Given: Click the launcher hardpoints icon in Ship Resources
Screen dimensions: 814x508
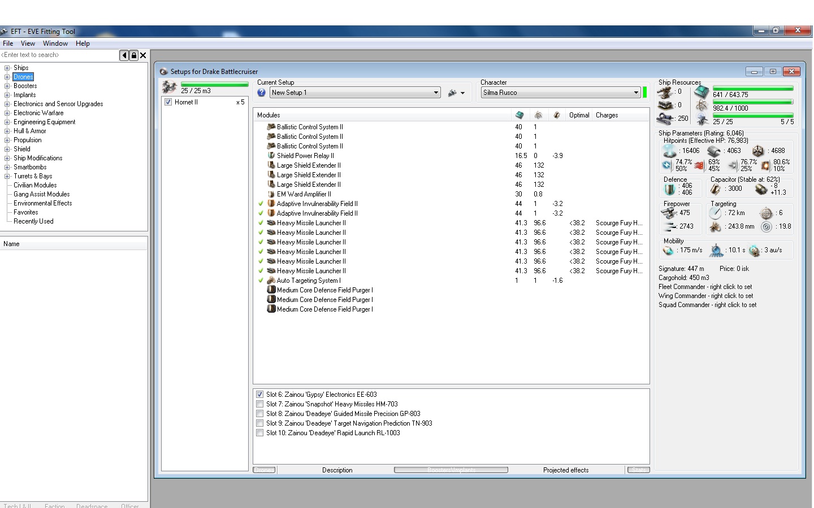Looking at the screenshot, I should (x=665, y=105).
